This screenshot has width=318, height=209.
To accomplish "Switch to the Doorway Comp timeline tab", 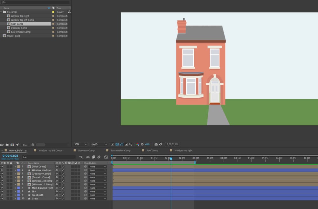I will pyautogui.click(x=87, y=150).
